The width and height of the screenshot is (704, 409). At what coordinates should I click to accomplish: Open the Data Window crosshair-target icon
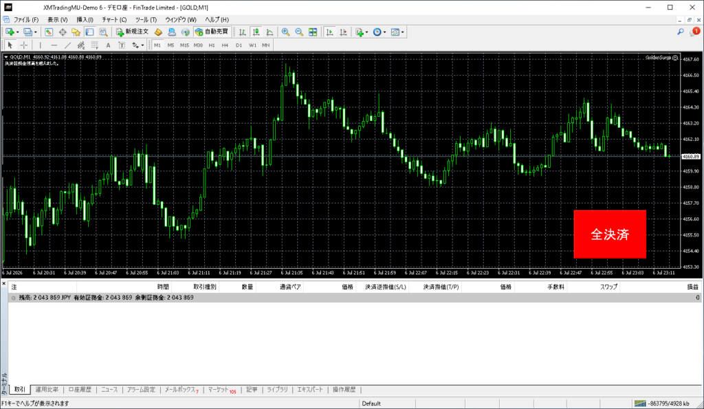[63, 32]
